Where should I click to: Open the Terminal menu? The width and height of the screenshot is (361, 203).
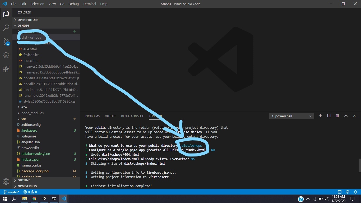click(x=89, y=4)
